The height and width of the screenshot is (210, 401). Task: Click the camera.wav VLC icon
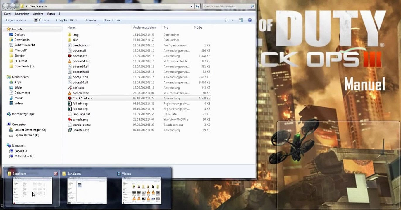pyautogui.click(x=70, y=93)
